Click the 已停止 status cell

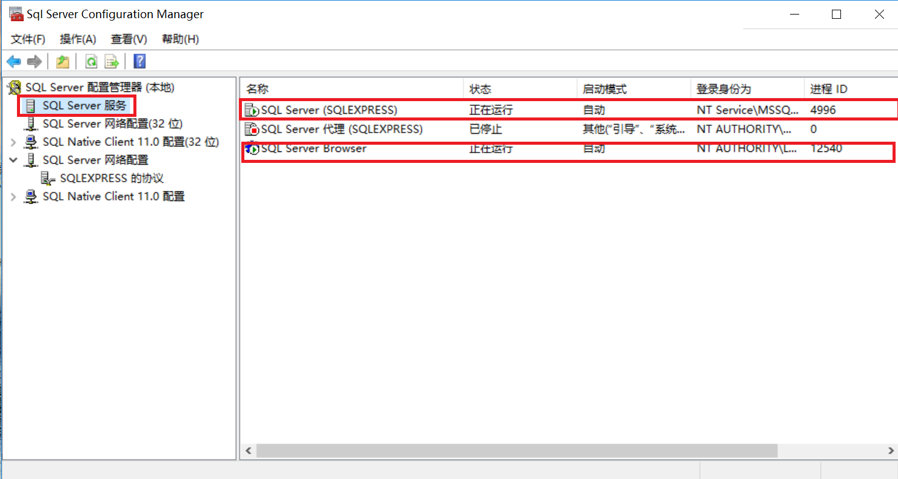pos(486,129)
